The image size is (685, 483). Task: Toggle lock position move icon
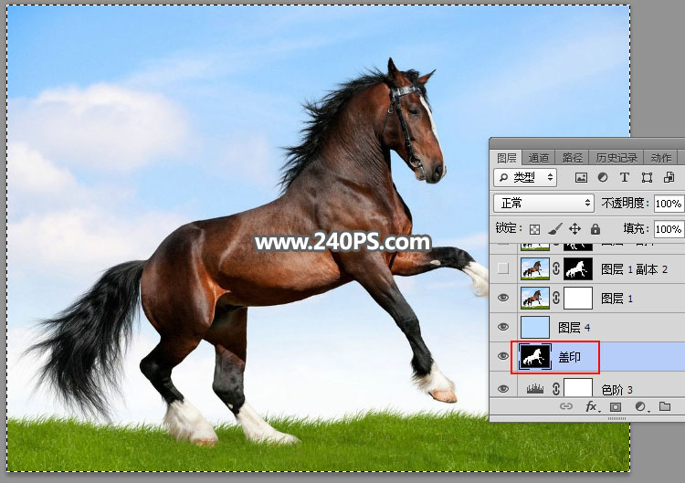coord(574,229)
